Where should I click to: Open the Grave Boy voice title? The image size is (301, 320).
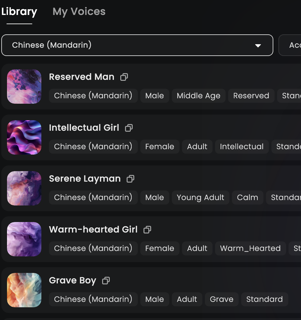tap(73, 281)
